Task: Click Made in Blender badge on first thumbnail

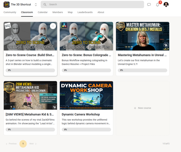Action: [8, 26]
